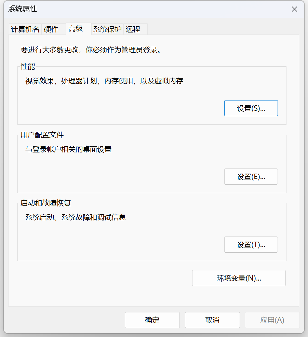Click the 视觉效果 performance description text

click(x=104, y=81)
